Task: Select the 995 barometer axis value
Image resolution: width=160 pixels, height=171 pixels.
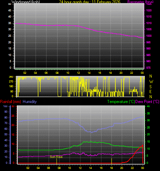Action: coord(148,42)
